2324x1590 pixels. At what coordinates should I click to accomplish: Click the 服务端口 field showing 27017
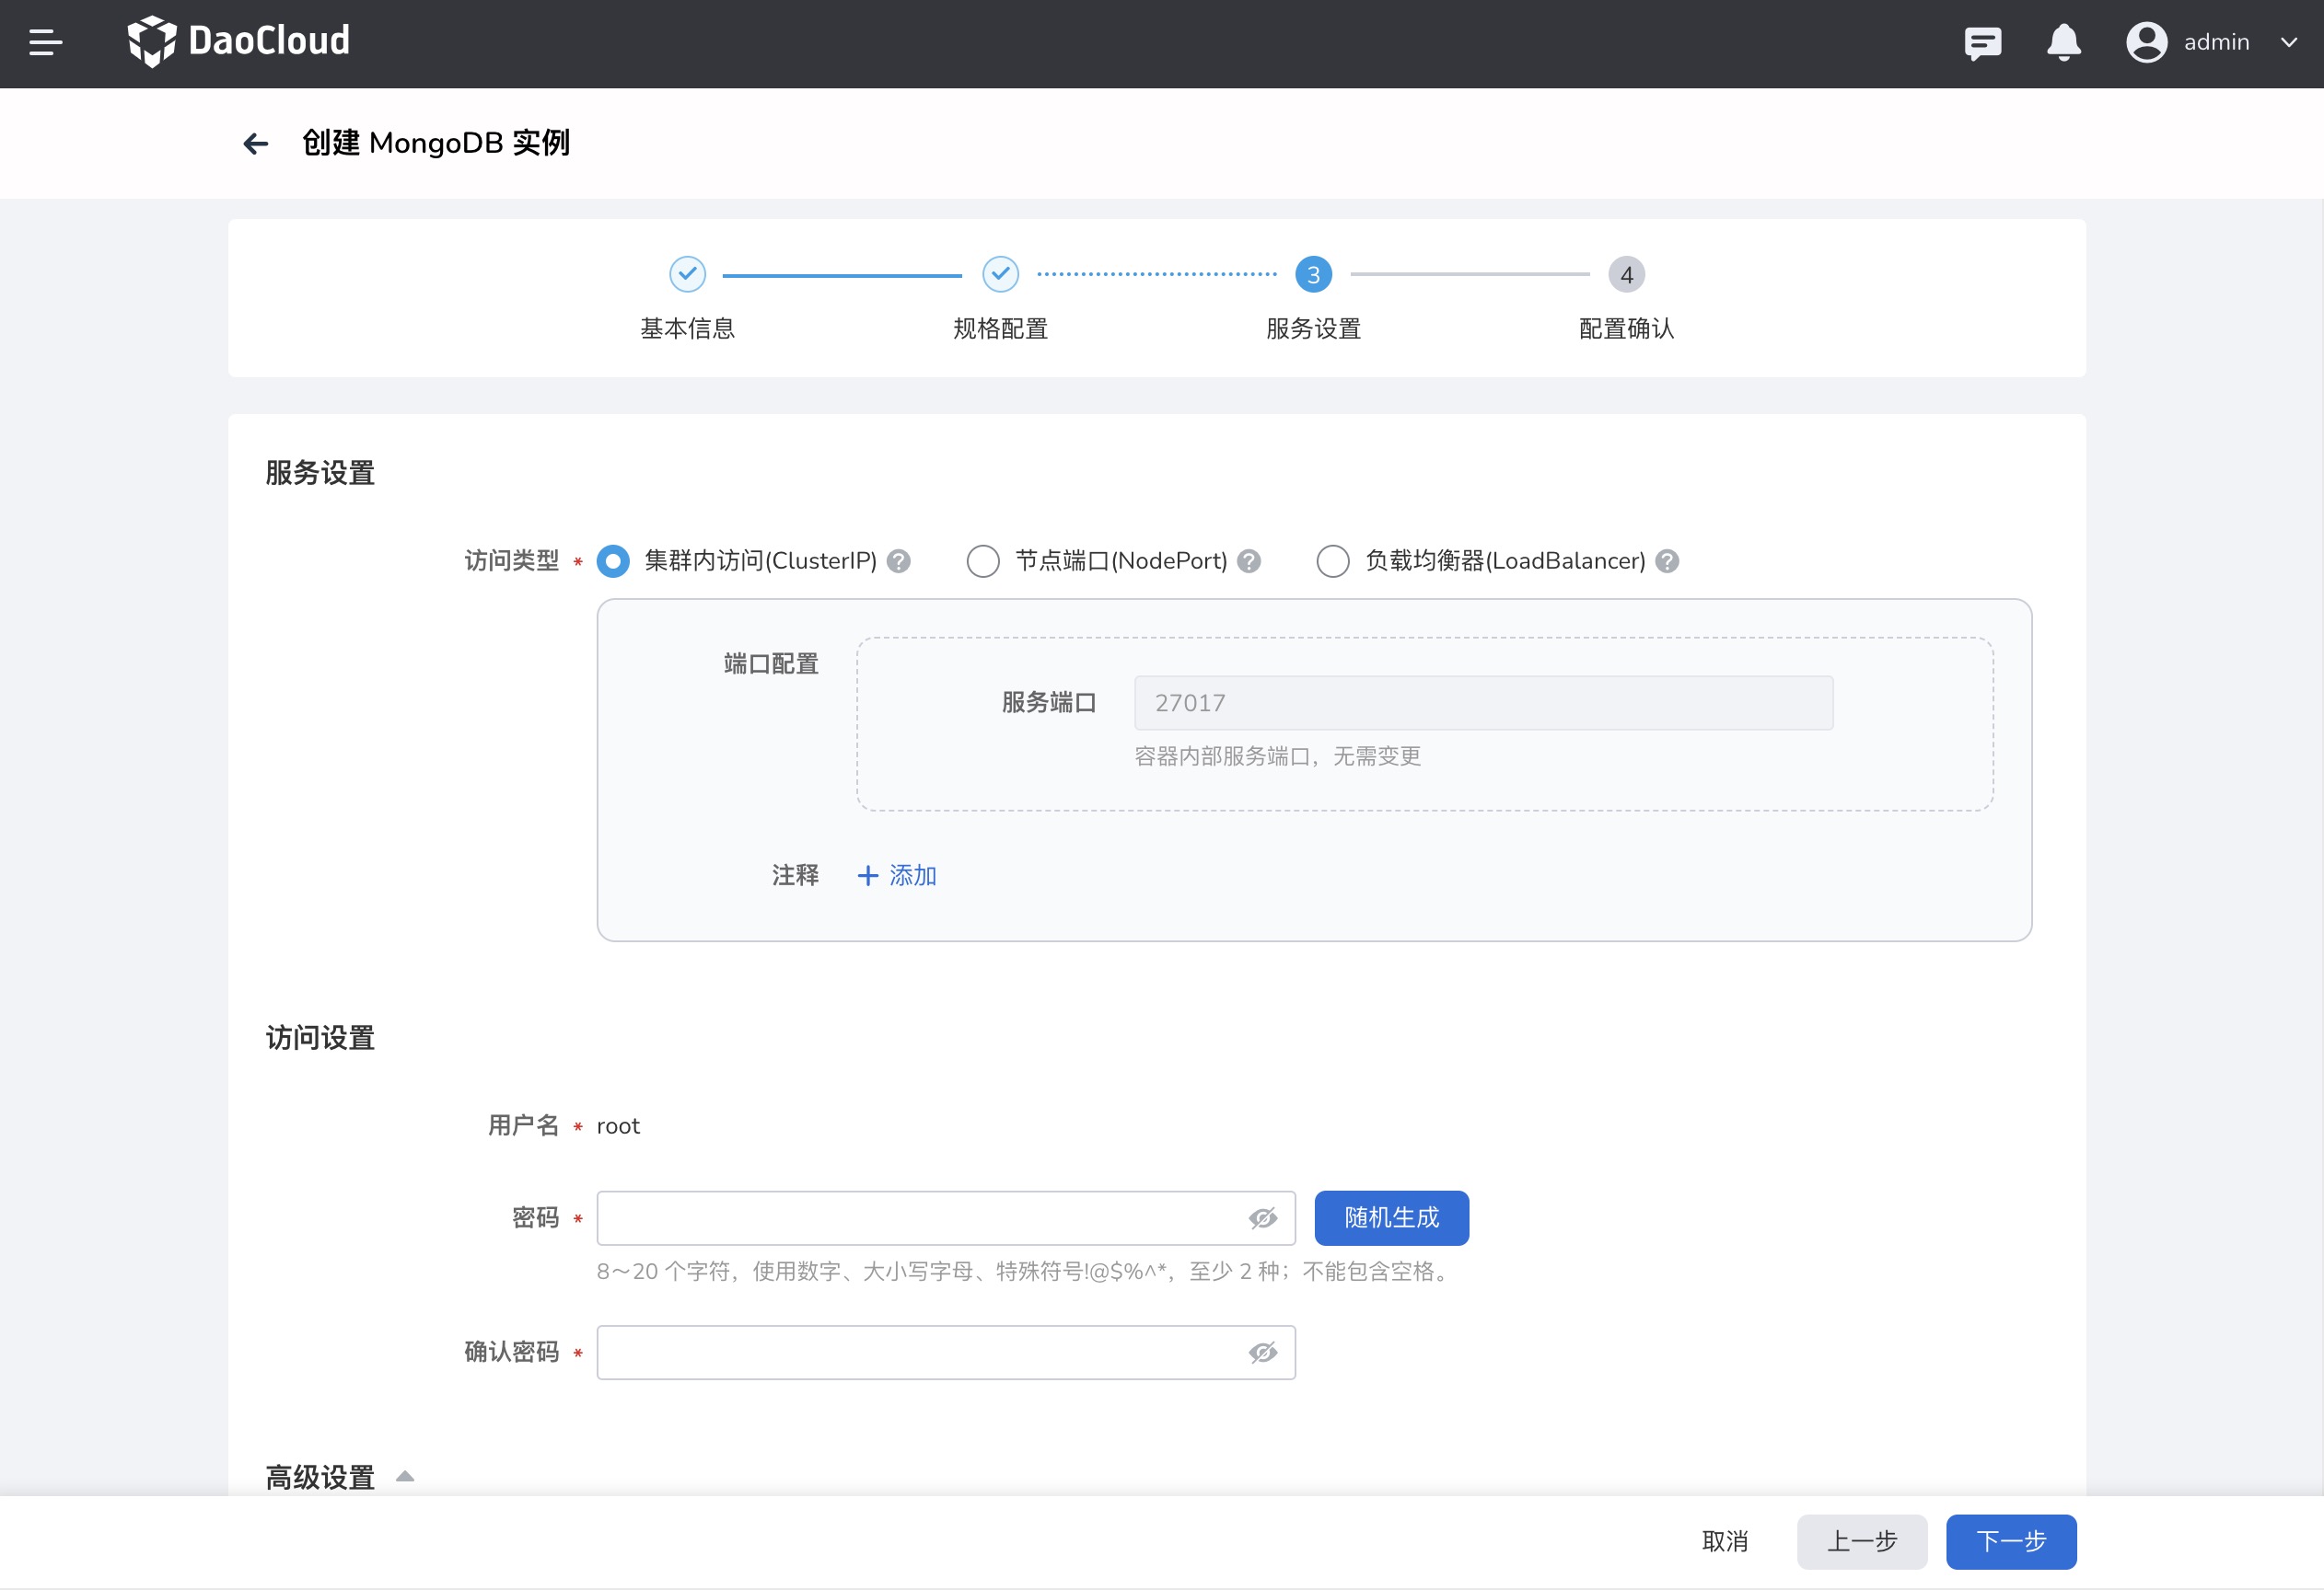point(1483,703)
